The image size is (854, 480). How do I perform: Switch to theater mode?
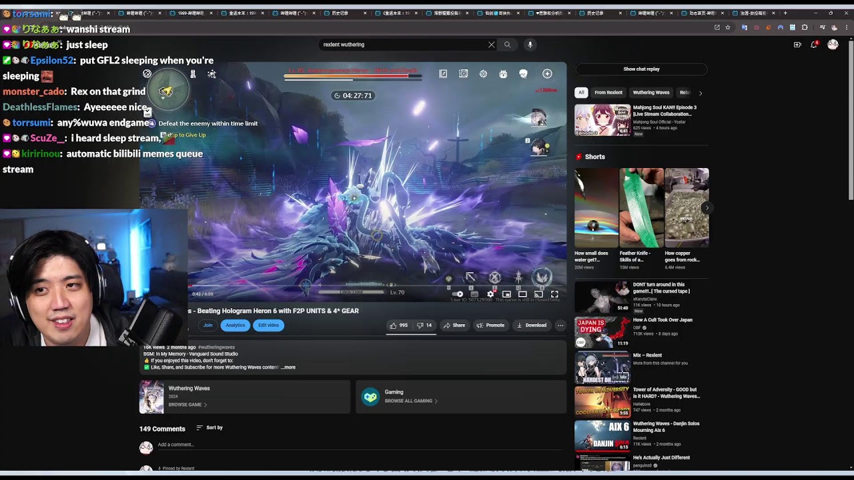coord(522,294)
